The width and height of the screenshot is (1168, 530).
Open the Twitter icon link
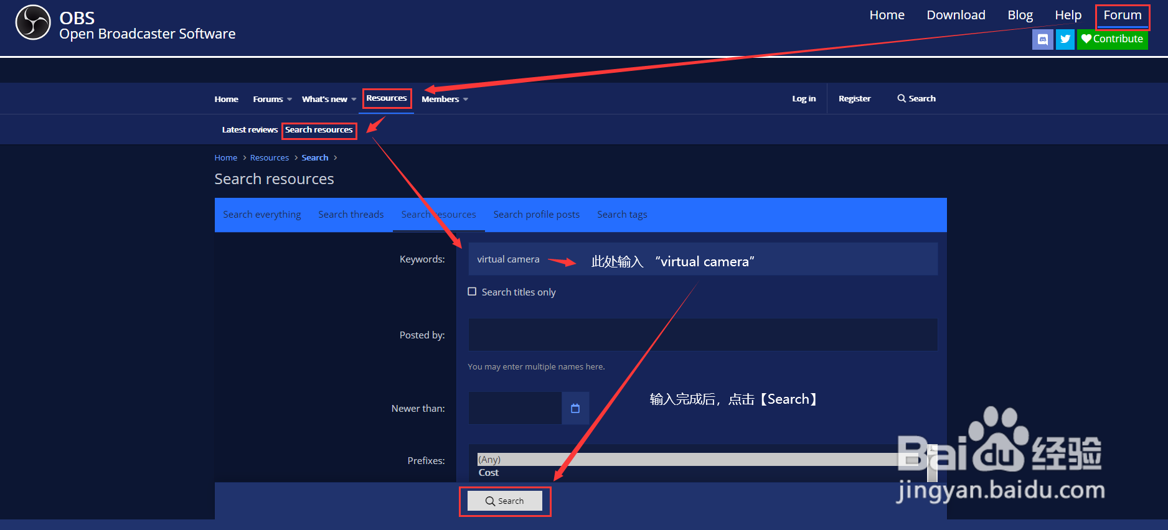(x=1065, y=39)
